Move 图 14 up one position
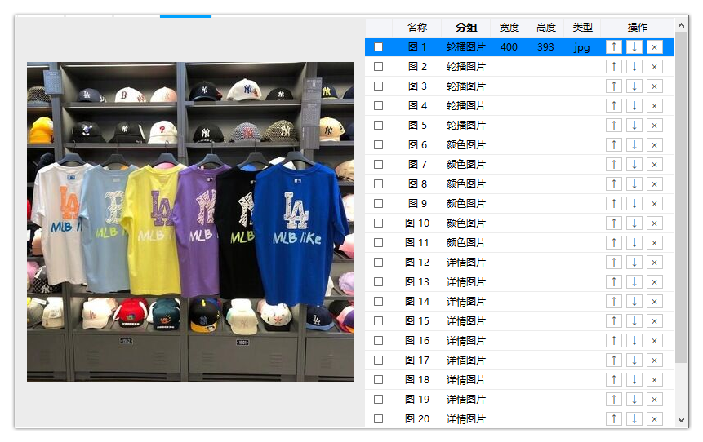 613,302
